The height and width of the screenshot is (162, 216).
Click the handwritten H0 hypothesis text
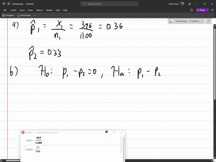[x=67, y=72]
